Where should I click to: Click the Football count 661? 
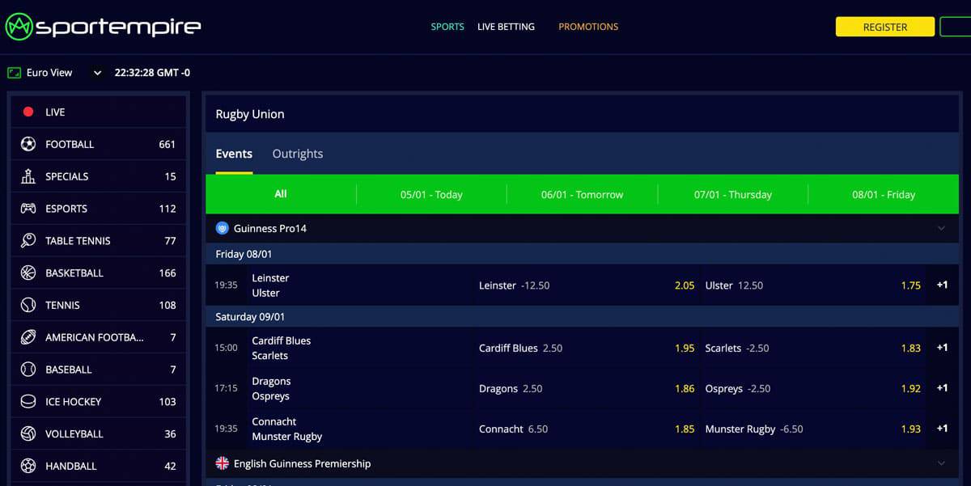click(167, 144)
